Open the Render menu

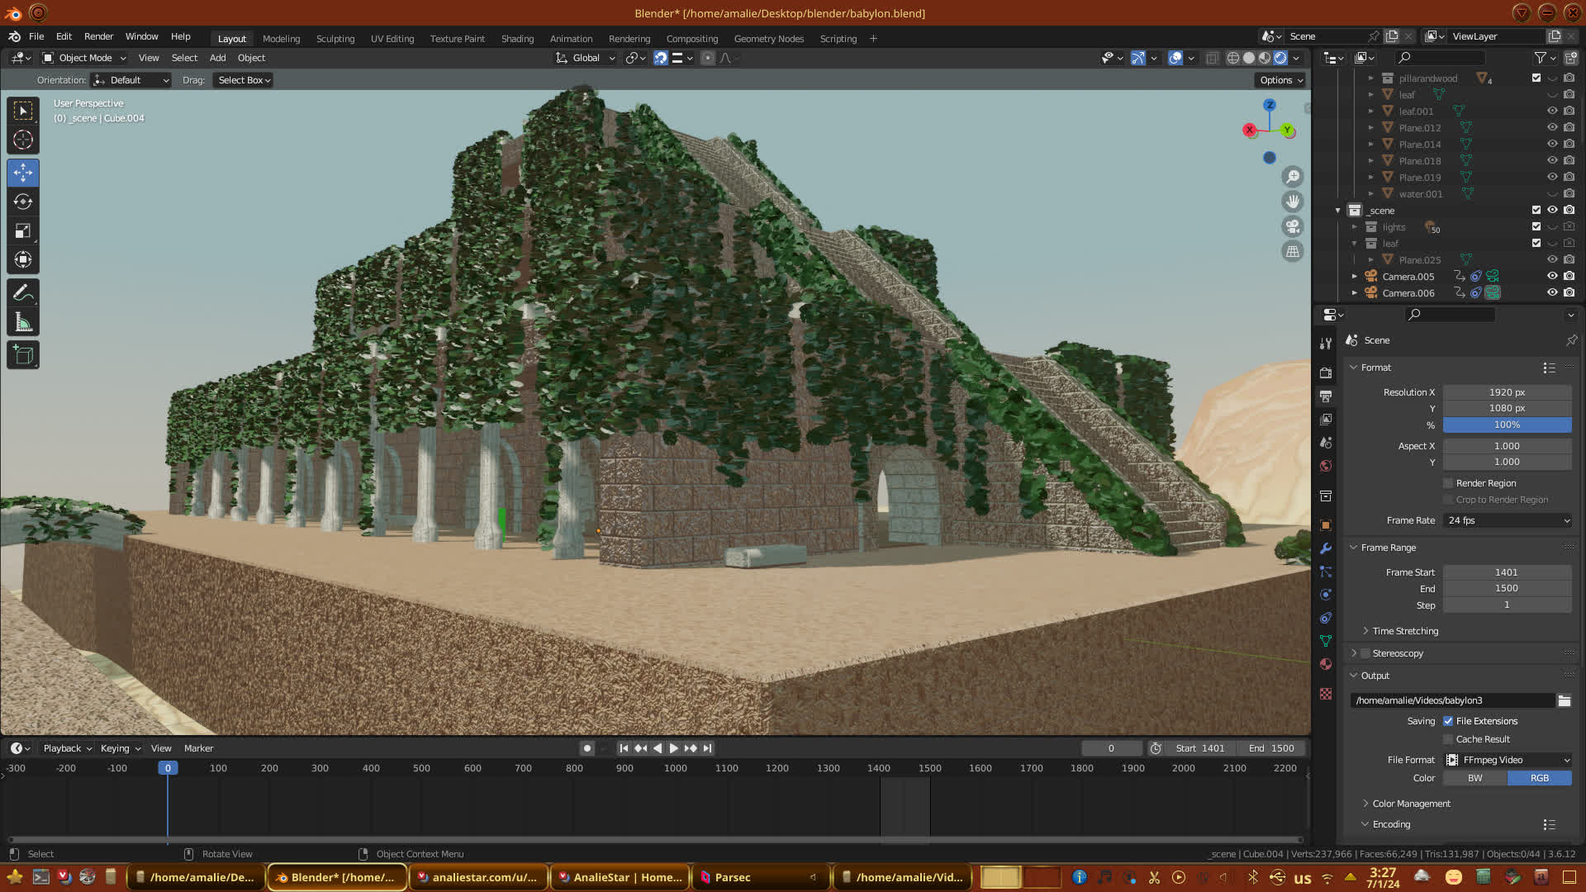[98, 36]
